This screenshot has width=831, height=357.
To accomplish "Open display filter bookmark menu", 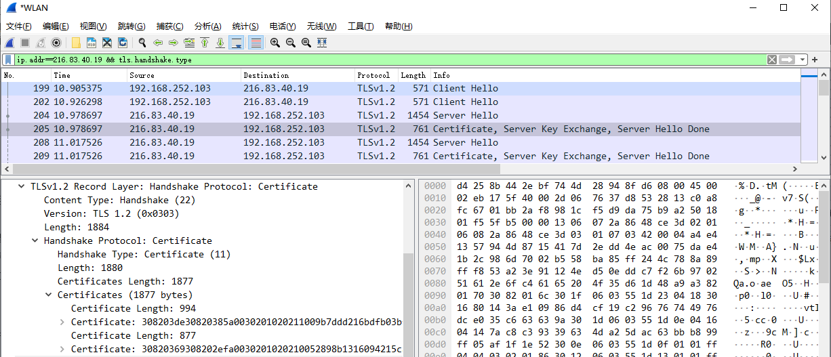I will pyautogui.click(x=8, y=60).
